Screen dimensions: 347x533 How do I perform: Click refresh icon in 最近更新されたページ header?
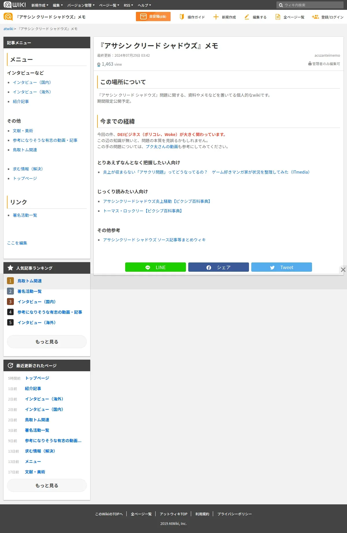(10, 365)
